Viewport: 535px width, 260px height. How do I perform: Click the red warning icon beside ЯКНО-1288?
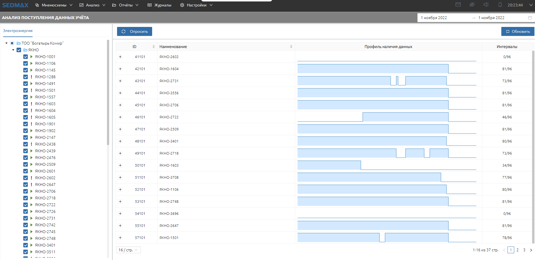(x=31, y=77)
